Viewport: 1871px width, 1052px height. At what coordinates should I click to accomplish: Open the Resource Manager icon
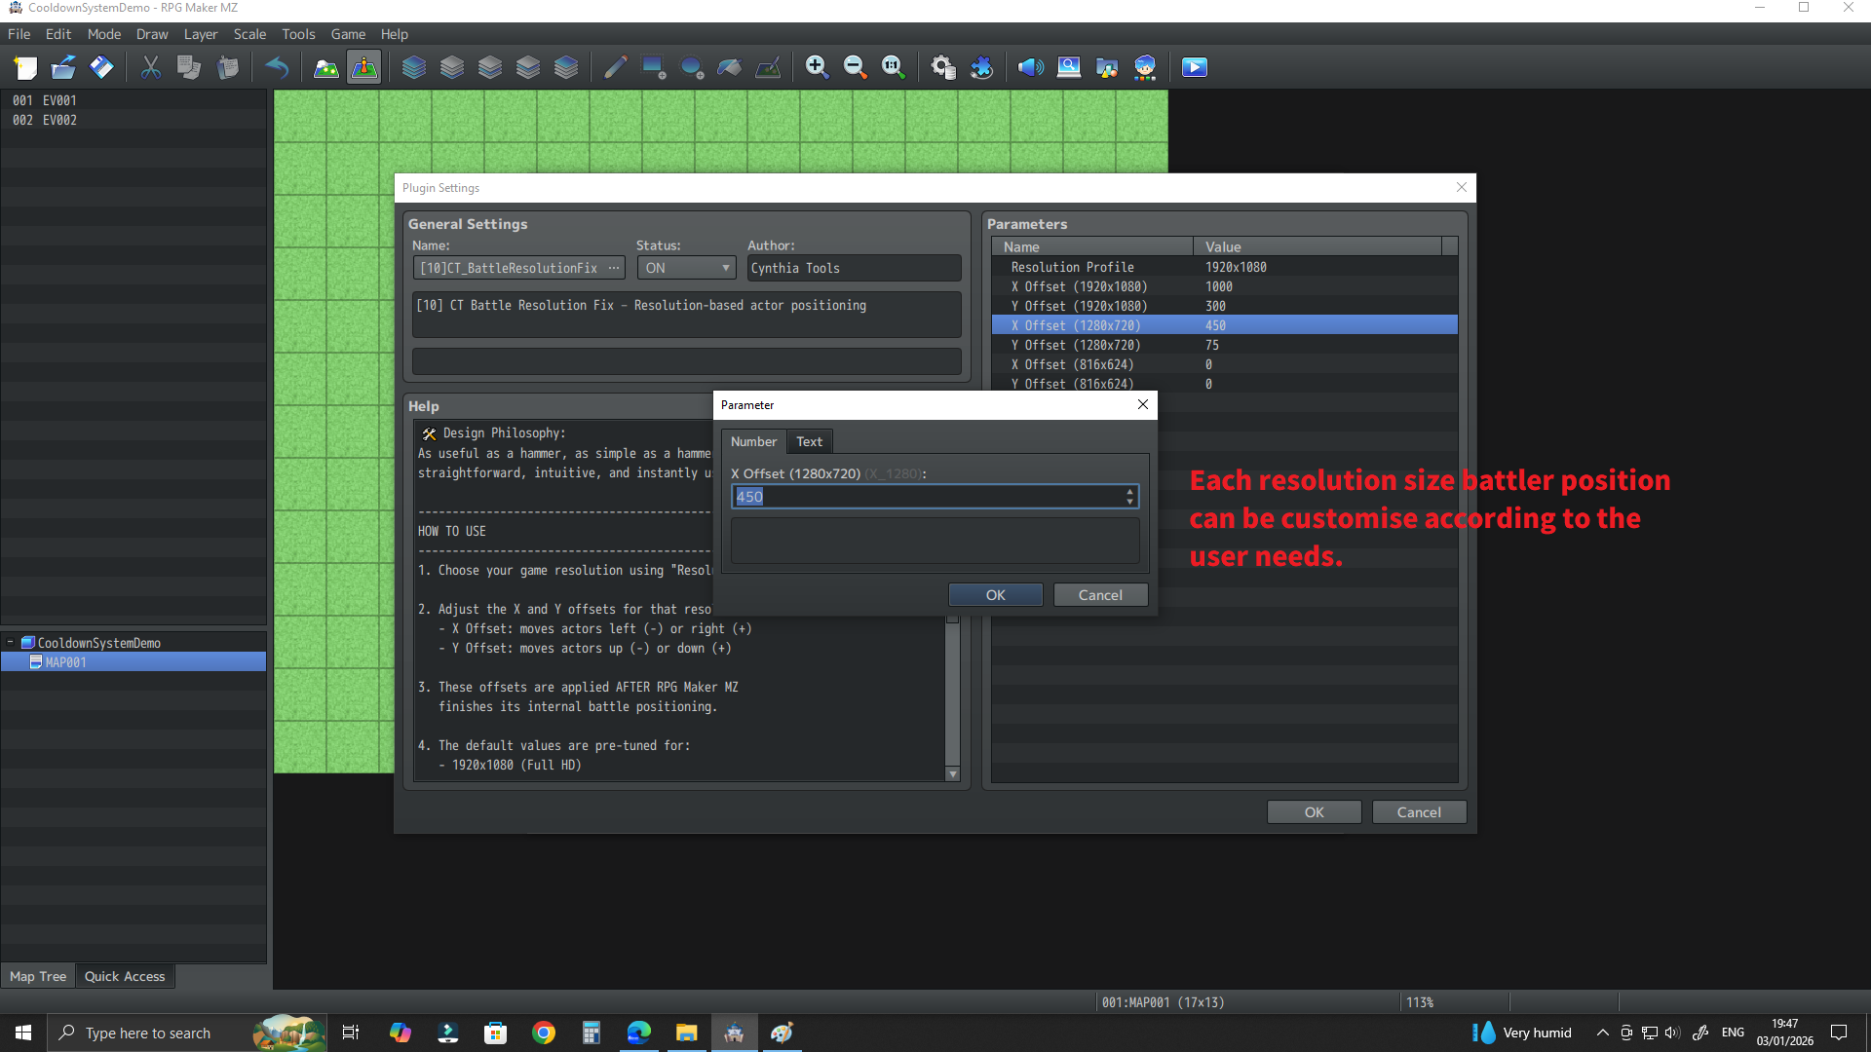tap(1107, 67)
